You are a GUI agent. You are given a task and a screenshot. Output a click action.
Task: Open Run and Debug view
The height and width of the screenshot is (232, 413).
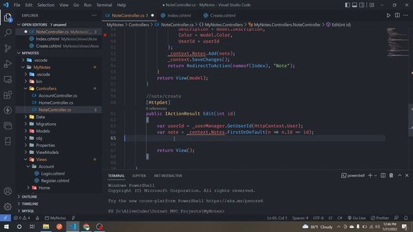coord(8,64)
